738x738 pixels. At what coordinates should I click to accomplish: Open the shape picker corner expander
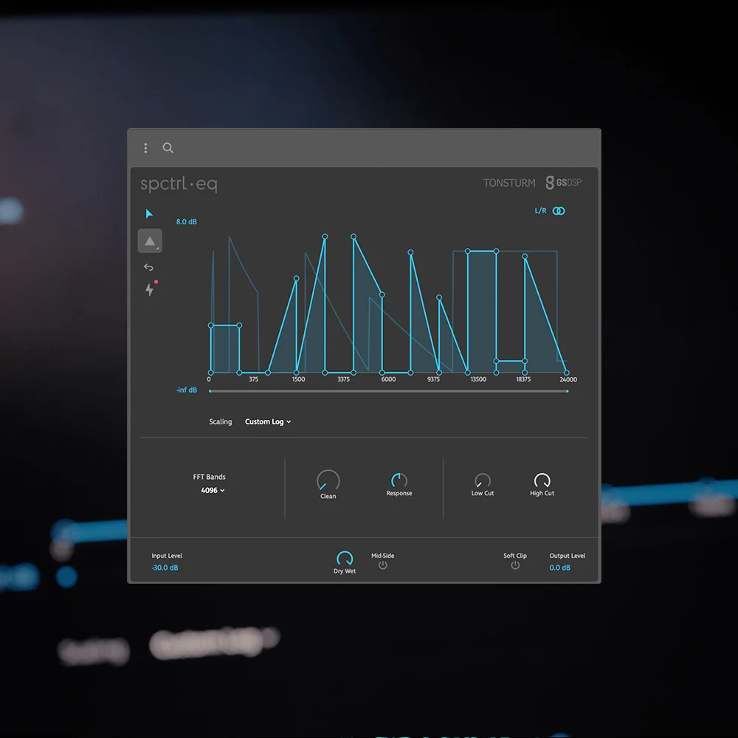[x=159, y=249]
